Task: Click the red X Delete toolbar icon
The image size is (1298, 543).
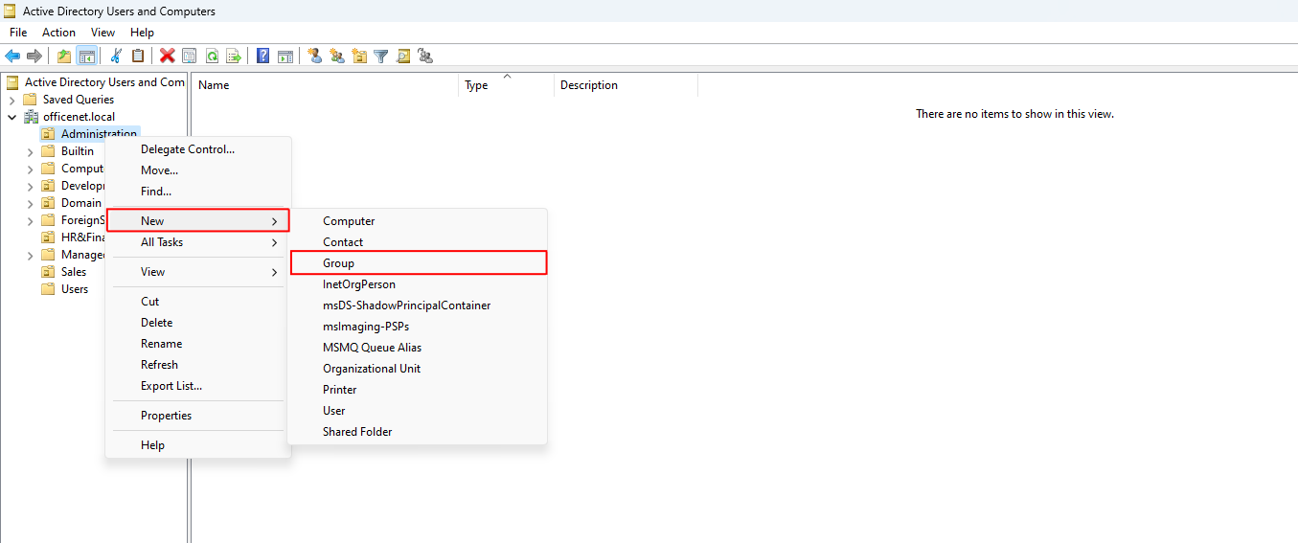Action: click(167, 56)
